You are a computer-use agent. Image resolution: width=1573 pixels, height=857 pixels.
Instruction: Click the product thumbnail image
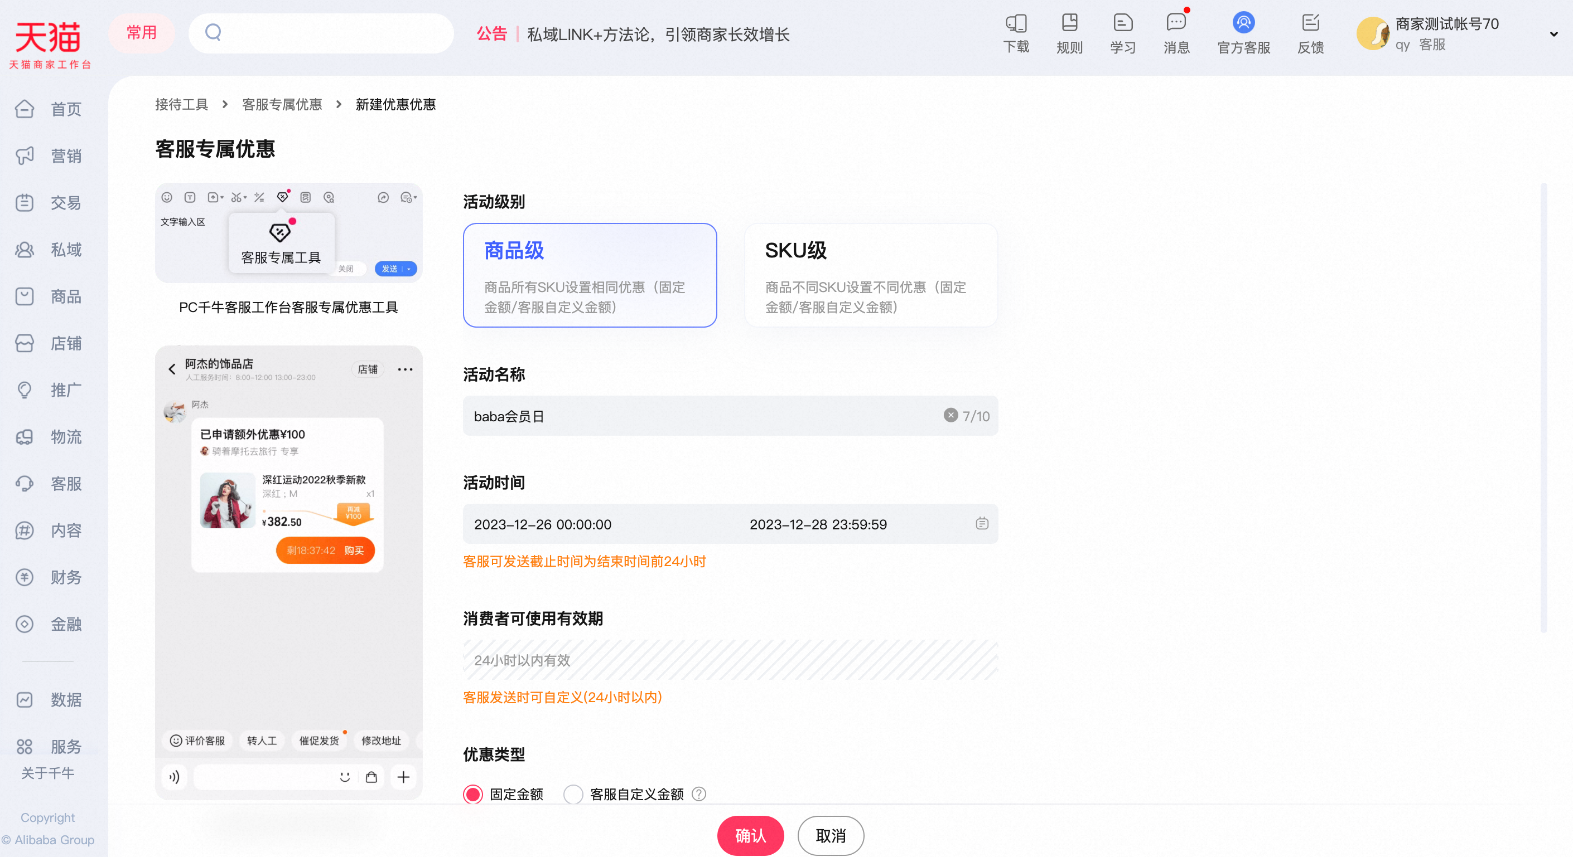[227, 500]
